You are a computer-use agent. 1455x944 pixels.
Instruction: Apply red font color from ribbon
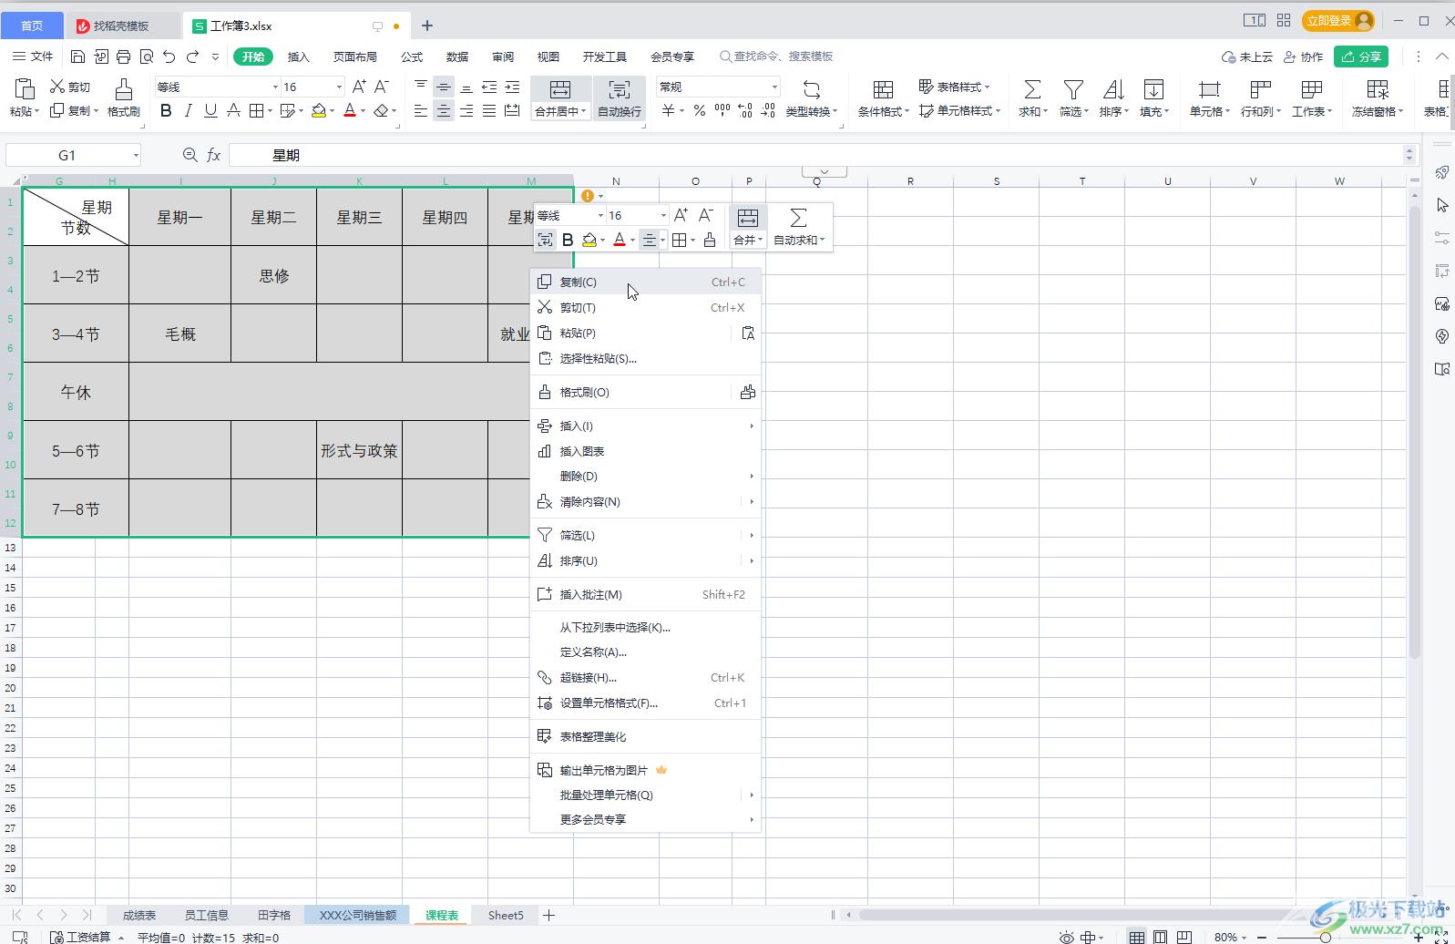coord(349,110)
